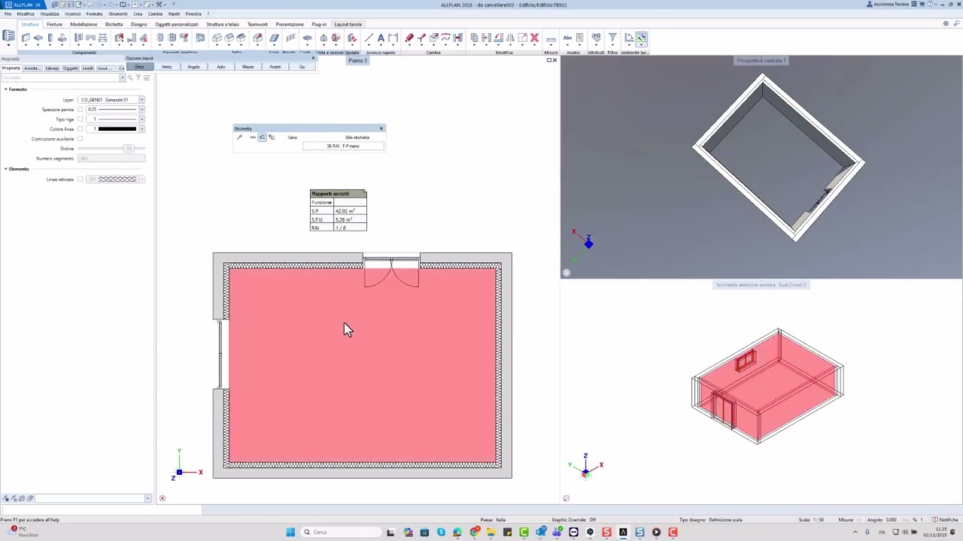Click the Avanti input option button
Viewport: 963px width, 541px height.
(x=275, y=67)
